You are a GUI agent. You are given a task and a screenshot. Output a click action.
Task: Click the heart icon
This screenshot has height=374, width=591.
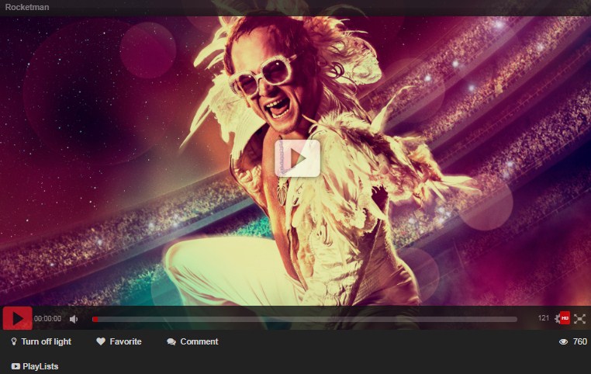click(x=101, y=341)
